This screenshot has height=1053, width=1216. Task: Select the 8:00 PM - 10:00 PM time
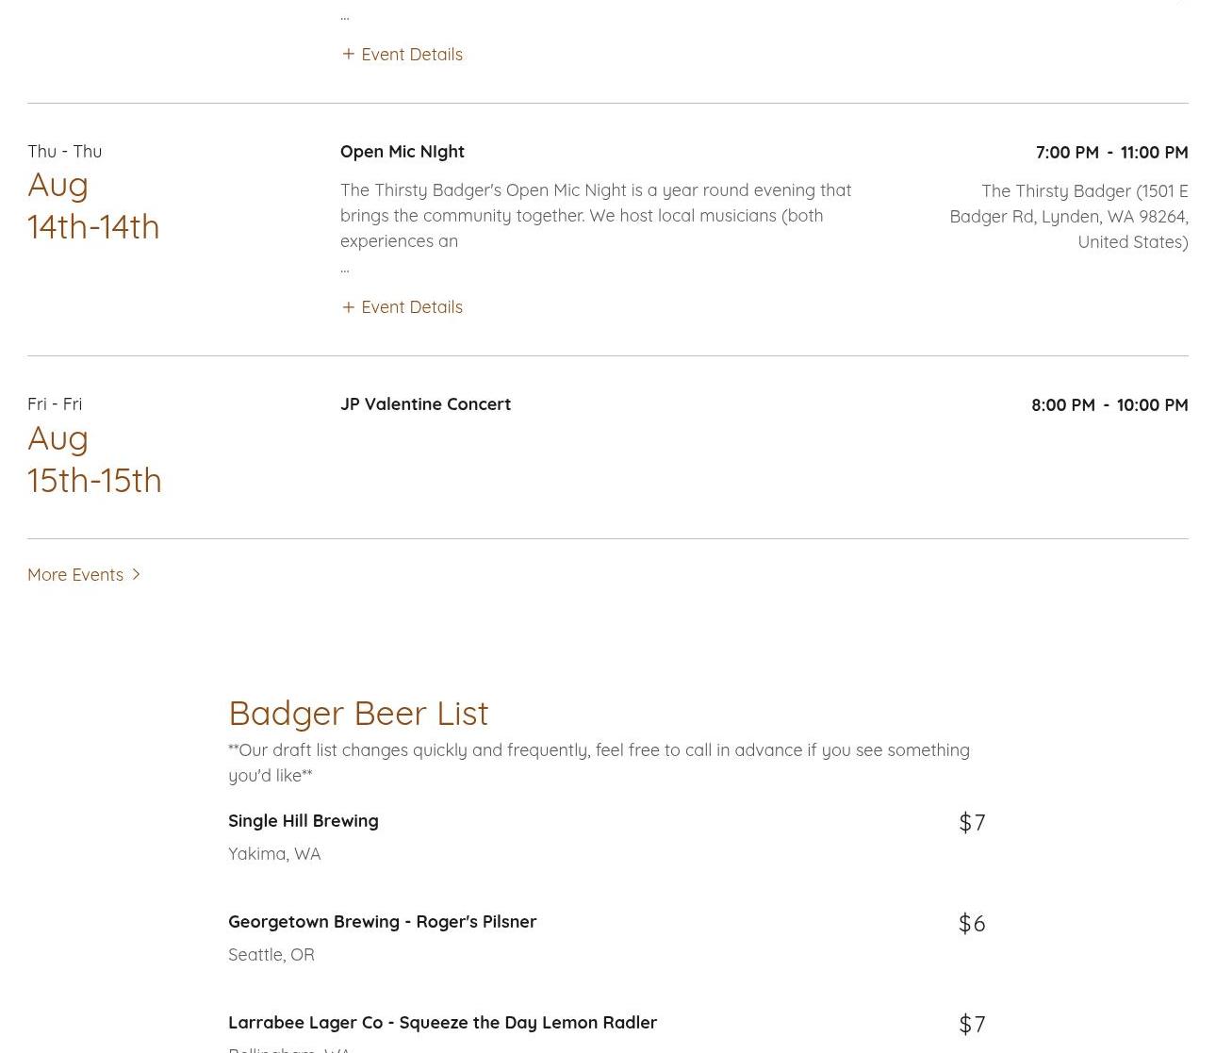tap(1109, 405)
